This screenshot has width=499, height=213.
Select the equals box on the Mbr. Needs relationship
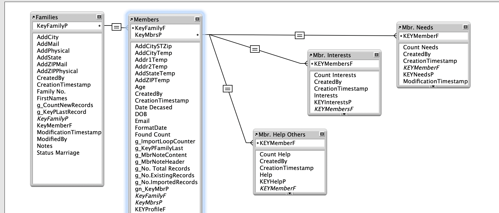point(300,35)
